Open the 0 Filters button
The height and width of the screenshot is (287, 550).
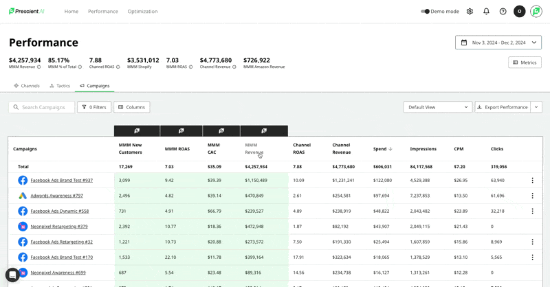tap(94, 107)
